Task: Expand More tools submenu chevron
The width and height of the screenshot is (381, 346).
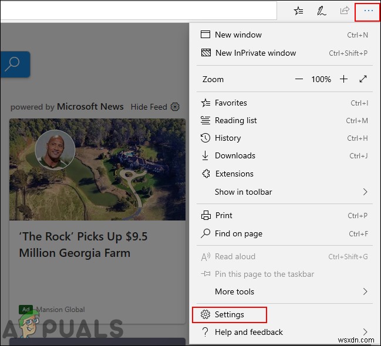Action: pyautogui.click(x=365, y=291)
